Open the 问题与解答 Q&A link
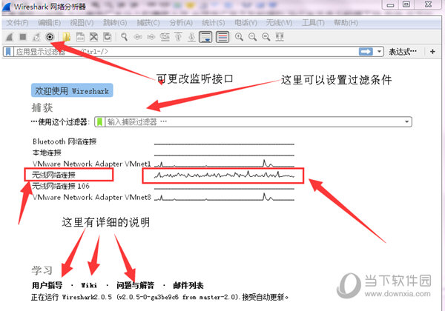This screenshot has height=311, width=445. (135, 285)
